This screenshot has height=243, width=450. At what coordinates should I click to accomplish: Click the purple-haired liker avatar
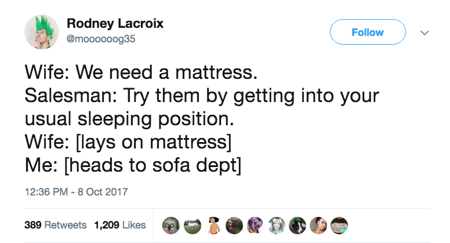256,225
